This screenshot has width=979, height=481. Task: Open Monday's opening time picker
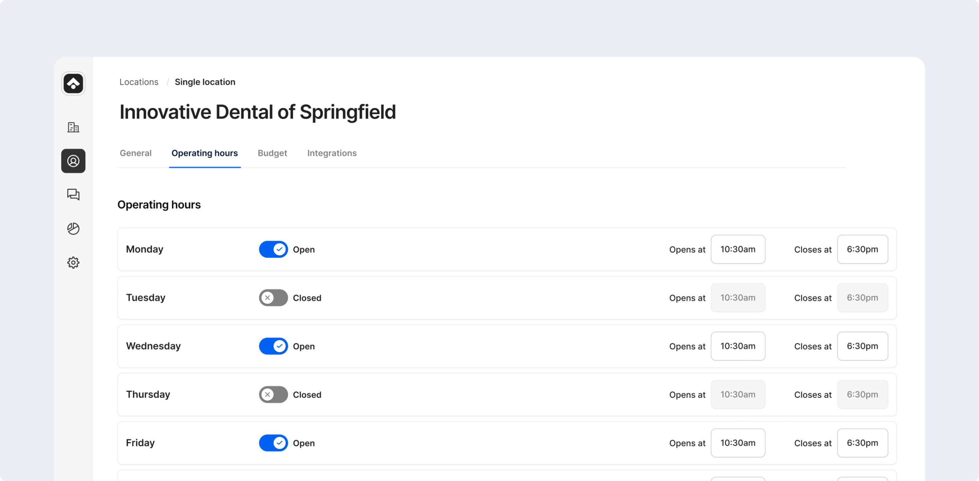[738, 249]
